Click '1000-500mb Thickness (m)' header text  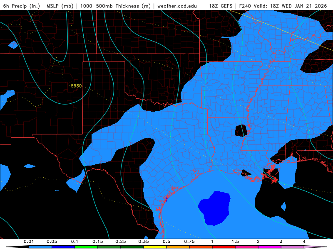115,6
